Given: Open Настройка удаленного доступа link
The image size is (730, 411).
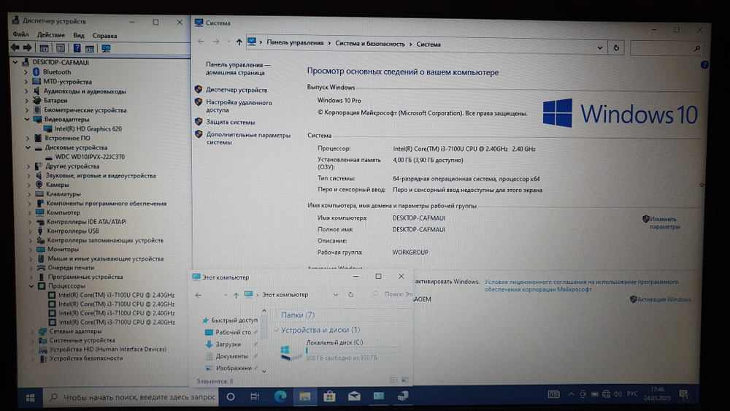Looking at the screenshot, I should point(239,106).
